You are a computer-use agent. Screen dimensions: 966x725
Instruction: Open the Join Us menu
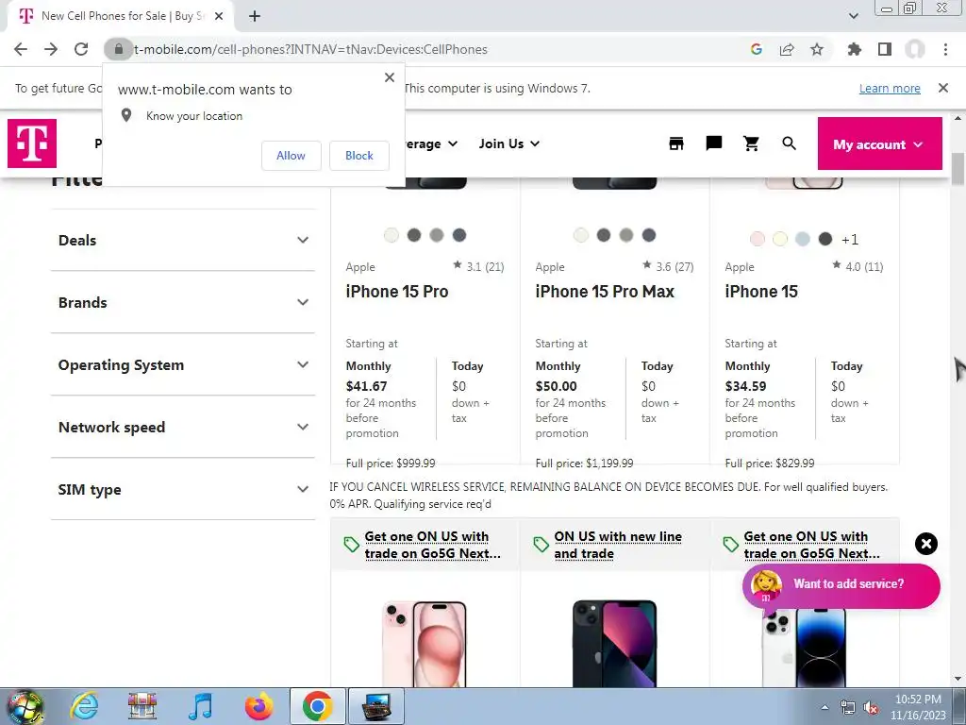tap(508, 143)
